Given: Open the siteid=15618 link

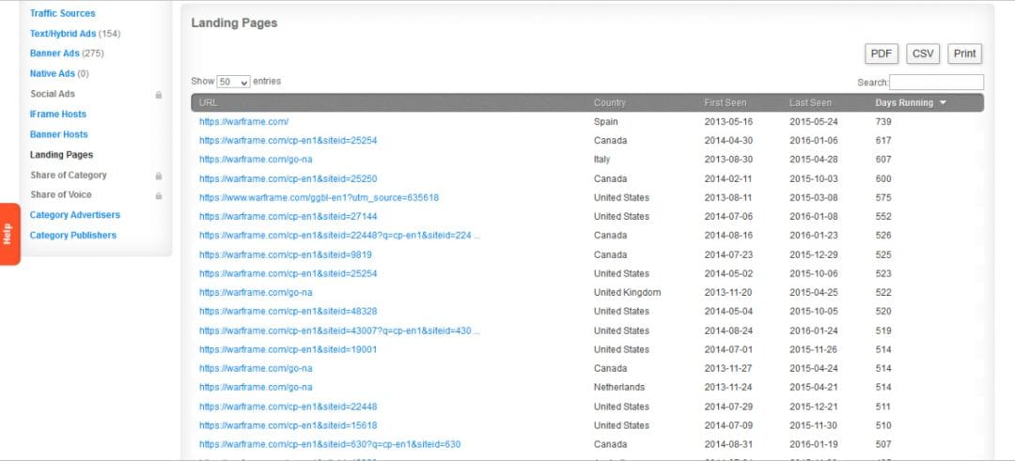Looking at the screenshot, I should coord(289,425).
